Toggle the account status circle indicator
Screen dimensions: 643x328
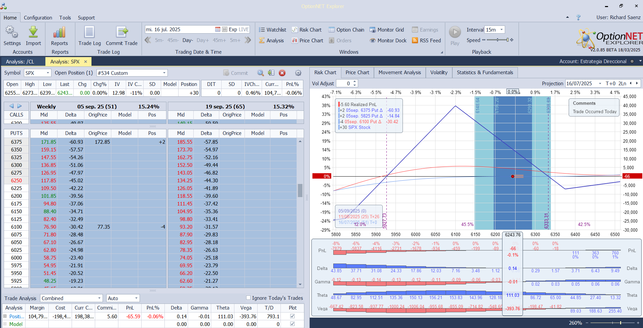click(632, 61)
